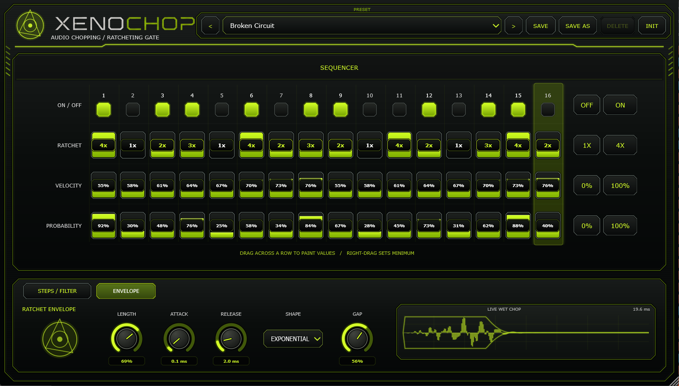Click the step 15 probability 88% cell
The width and height of the screenshot is (679, 386).
[518, 226]
